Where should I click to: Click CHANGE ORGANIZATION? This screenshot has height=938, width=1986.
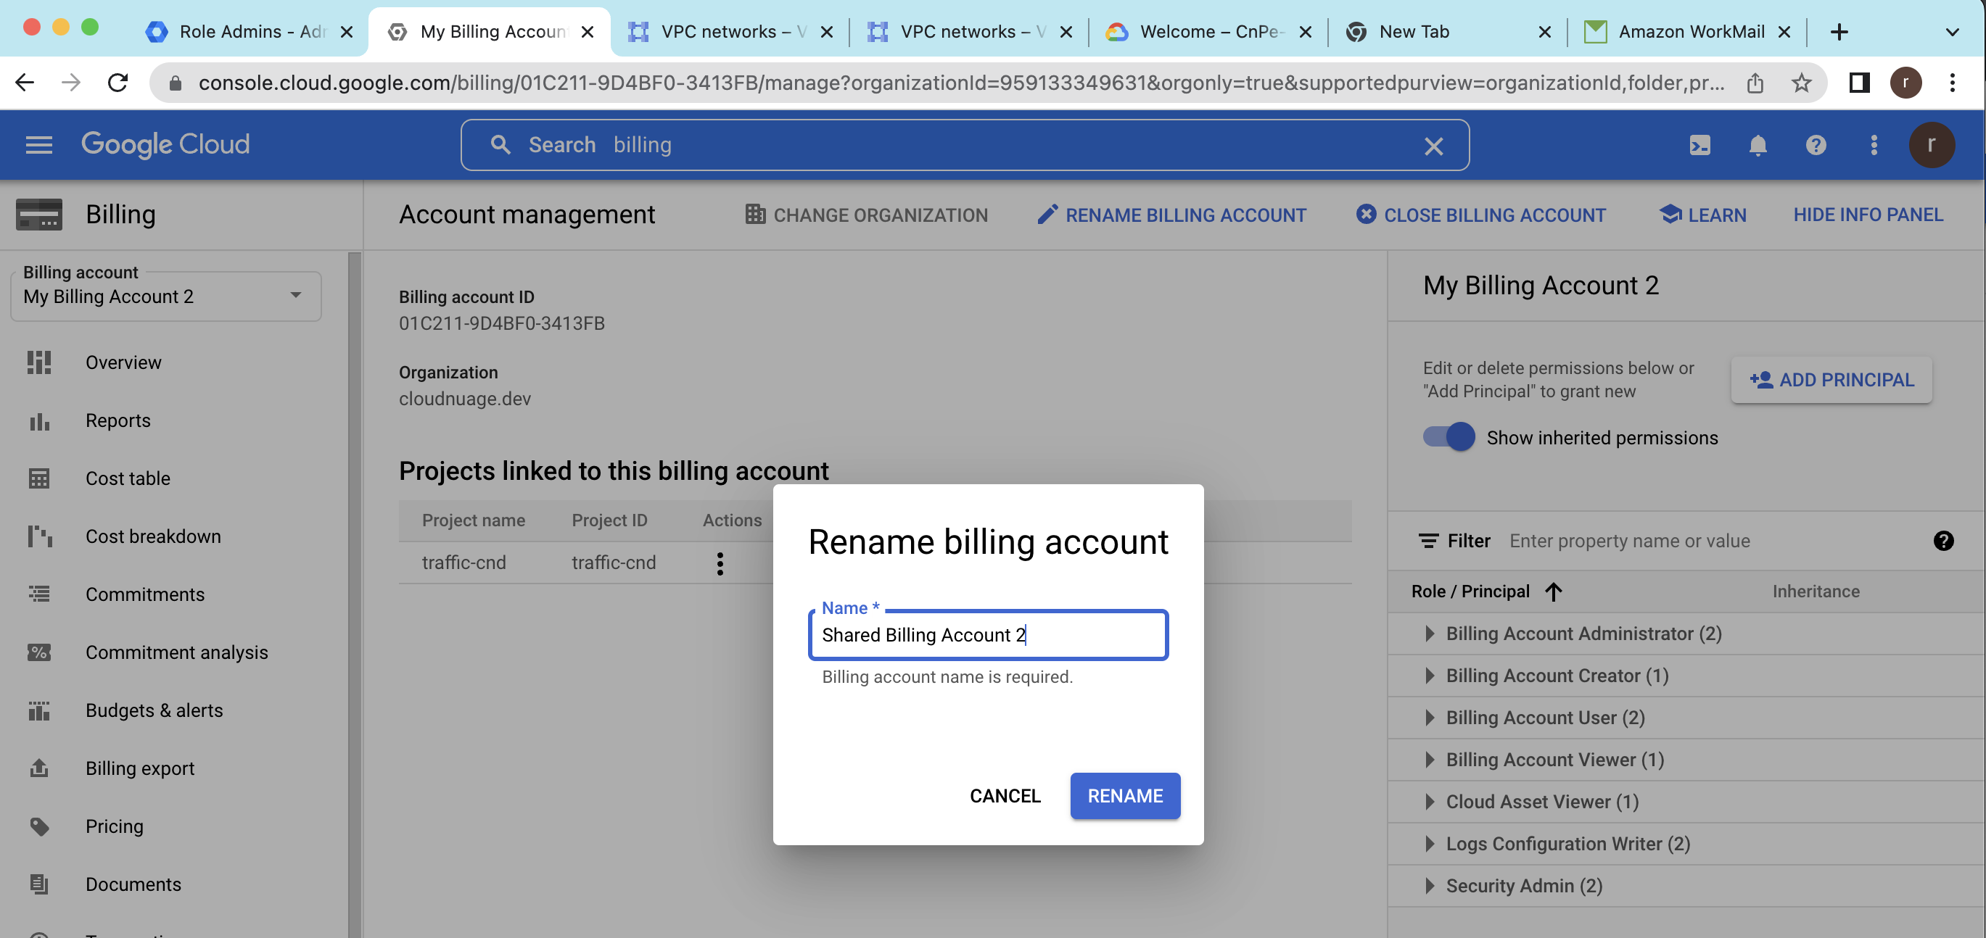tap(866, 215)
